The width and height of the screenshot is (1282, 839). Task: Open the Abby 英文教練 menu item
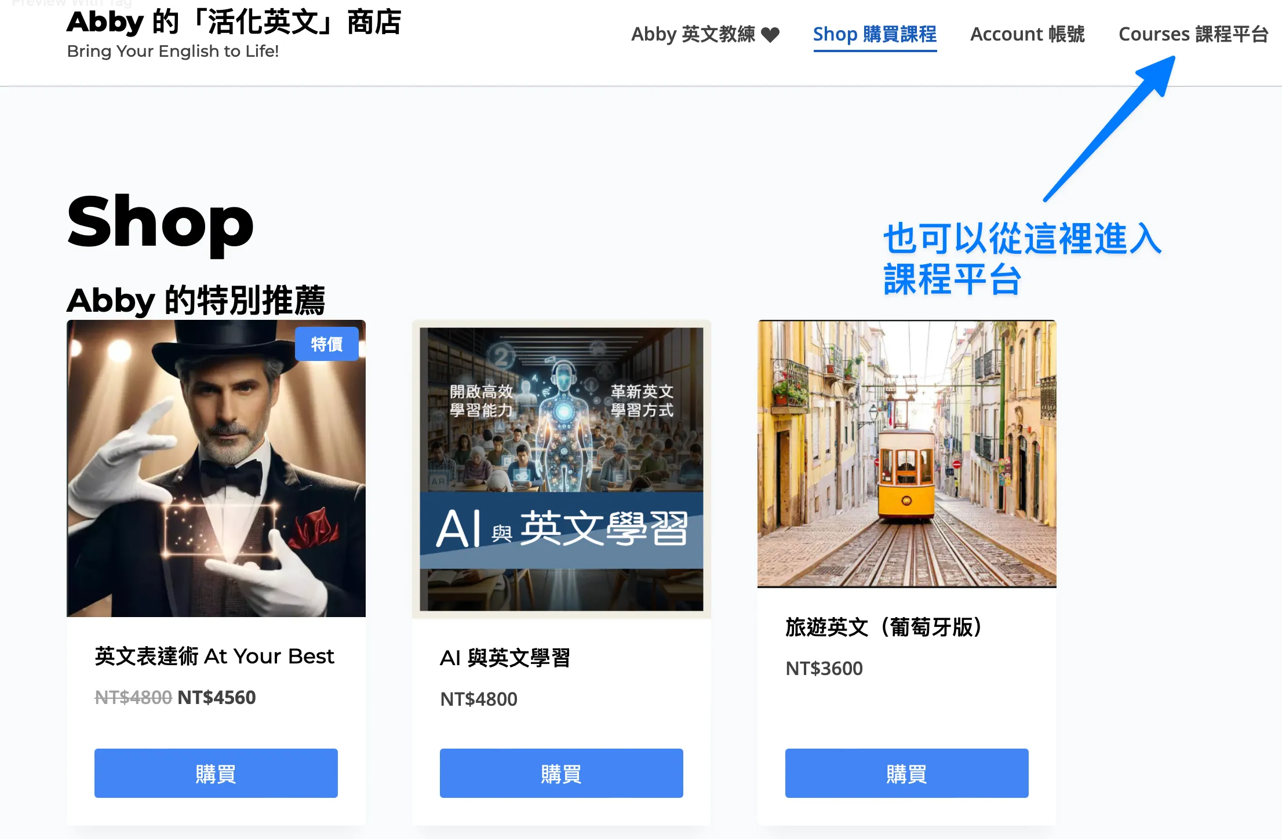click(x=705, y=34)
